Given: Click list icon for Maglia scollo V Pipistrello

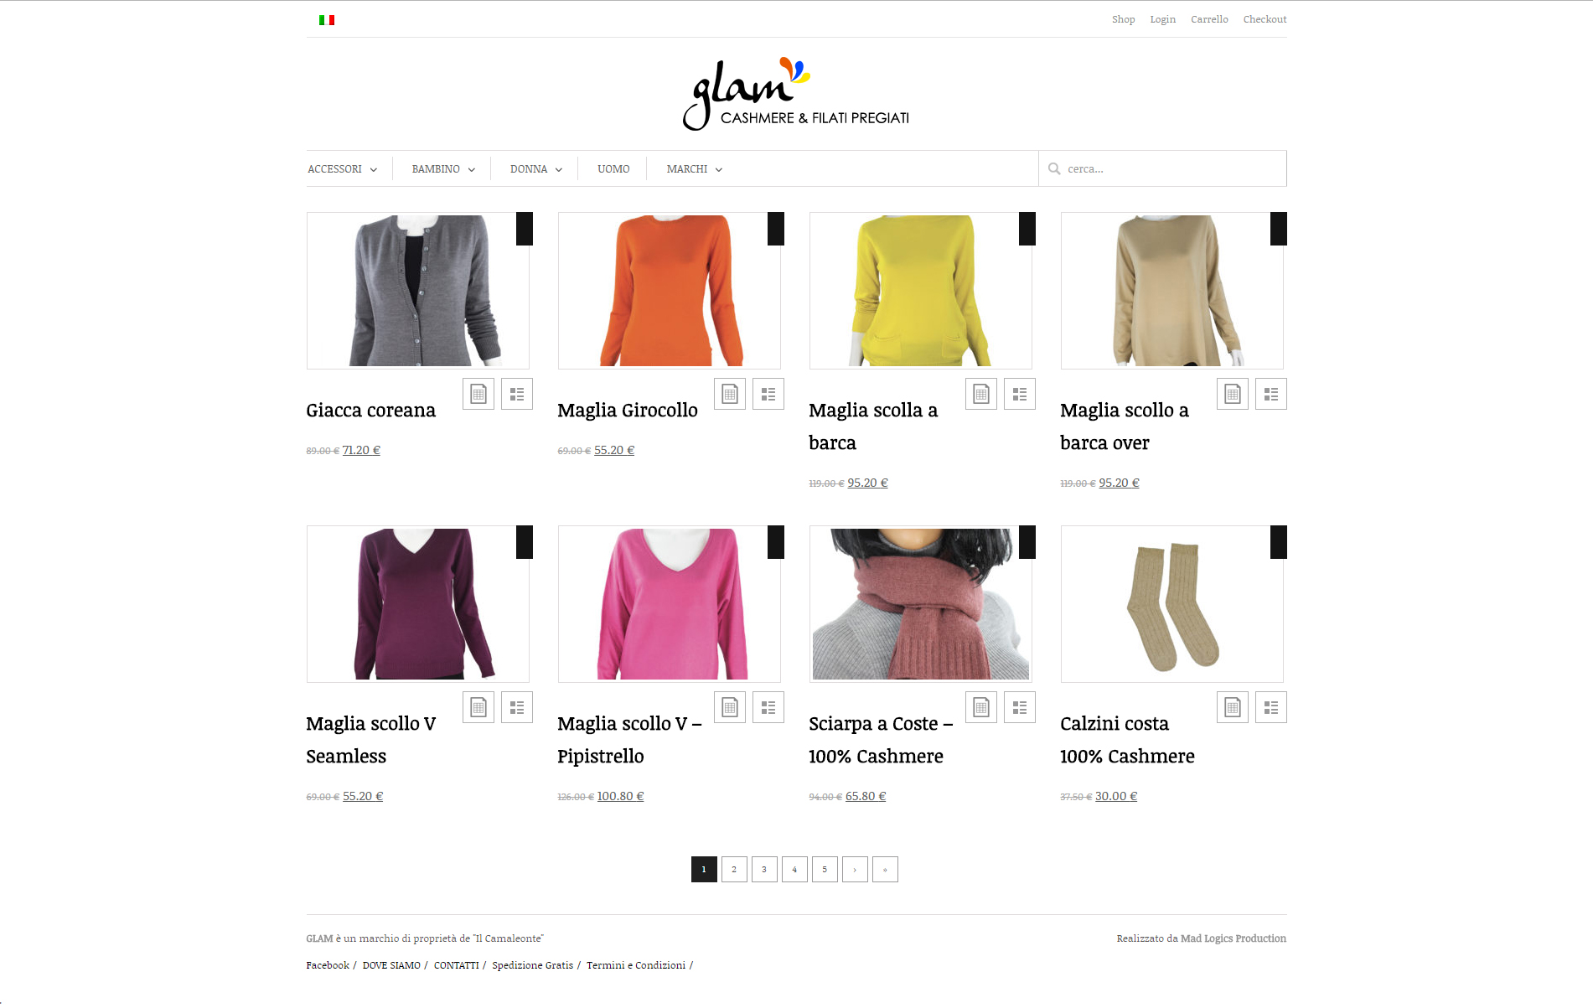Looking at the screenshot, I should 768,707.
